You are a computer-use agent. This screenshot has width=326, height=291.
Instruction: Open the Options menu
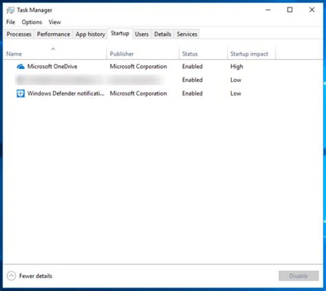click(32, 22)
